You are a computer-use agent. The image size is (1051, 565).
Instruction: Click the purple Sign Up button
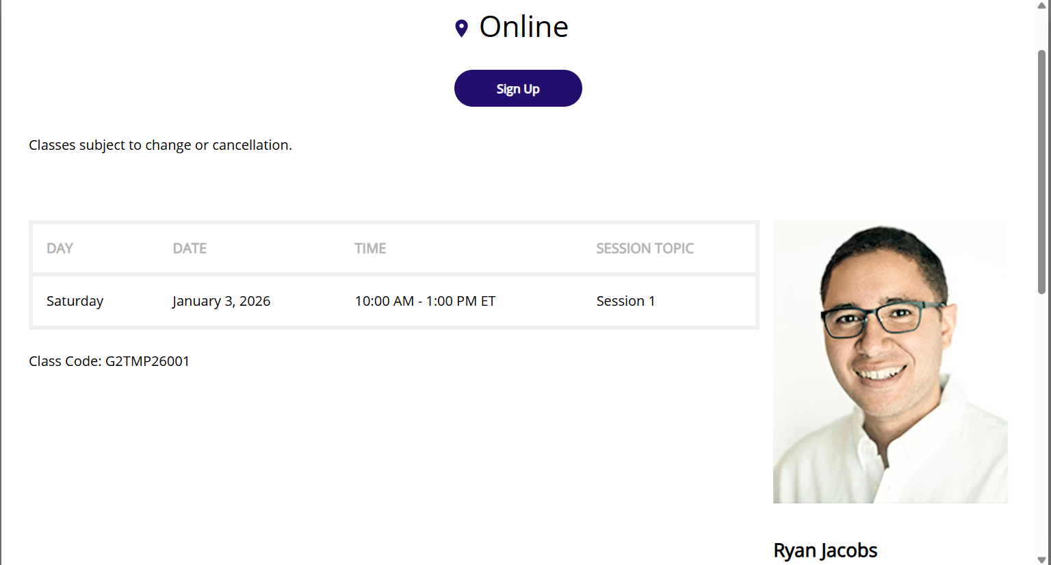pos(518,88)
